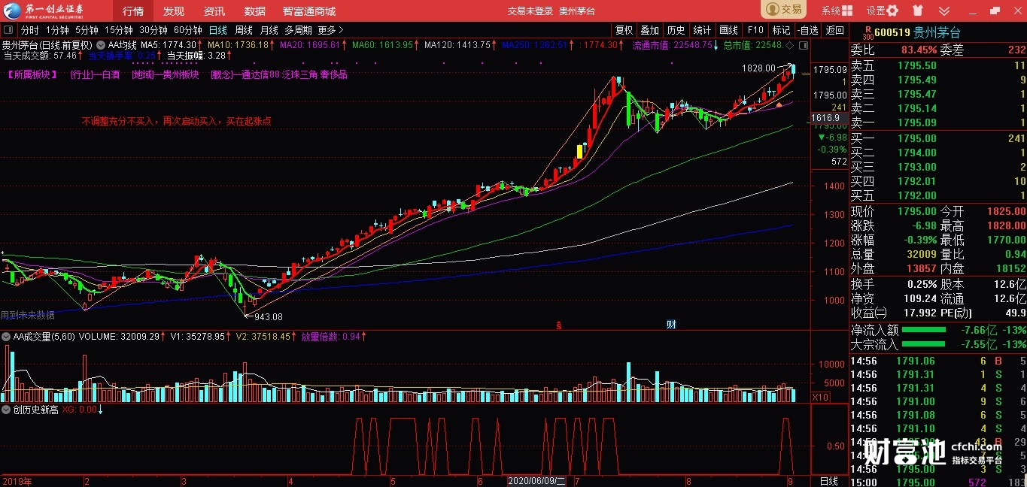1027x487 pixels.
Task: Click the red S marker on chart
Action: [x=558, y=325]
